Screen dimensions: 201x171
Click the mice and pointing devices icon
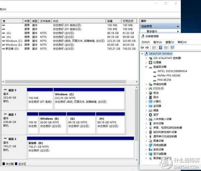coord(150,132)
